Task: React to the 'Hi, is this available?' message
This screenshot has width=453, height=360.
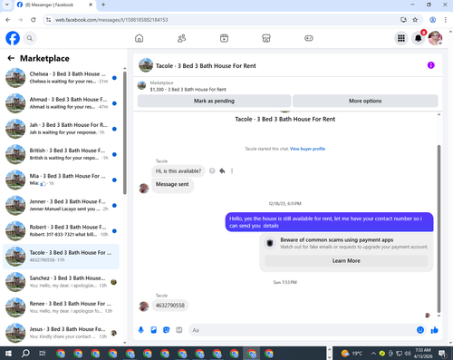Action: (212, 170)
